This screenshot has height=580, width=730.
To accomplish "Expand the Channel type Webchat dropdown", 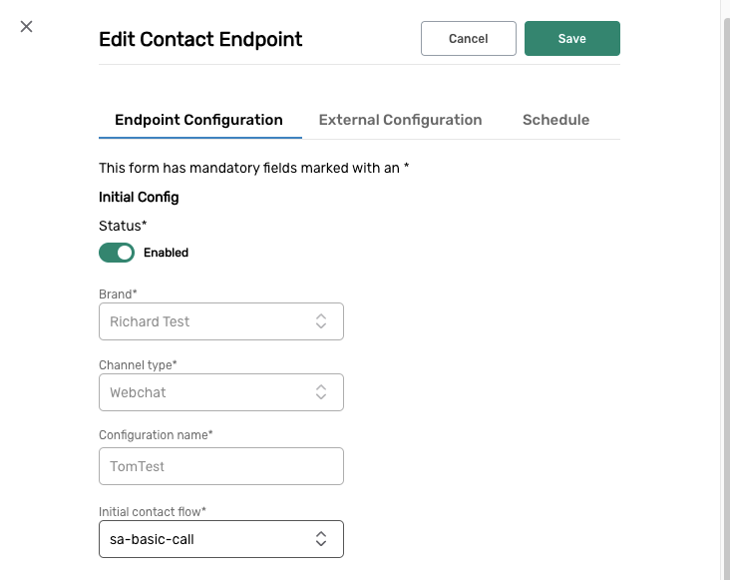I will coord(209,392).
